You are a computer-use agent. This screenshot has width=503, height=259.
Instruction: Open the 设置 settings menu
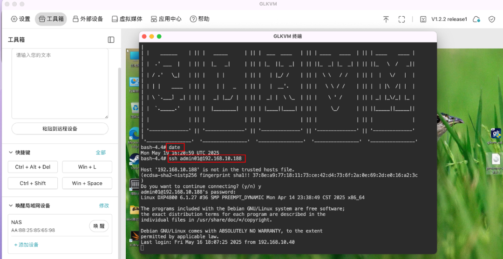[x=20, y=19]
